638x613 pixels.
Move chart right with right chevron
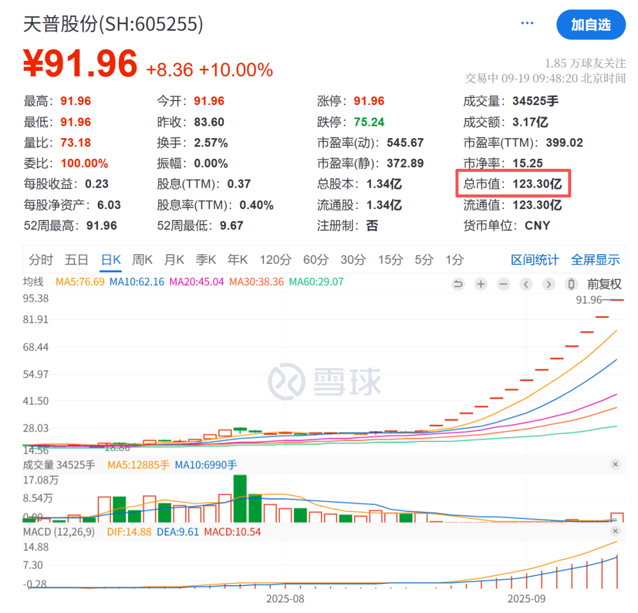coord(548,284)
